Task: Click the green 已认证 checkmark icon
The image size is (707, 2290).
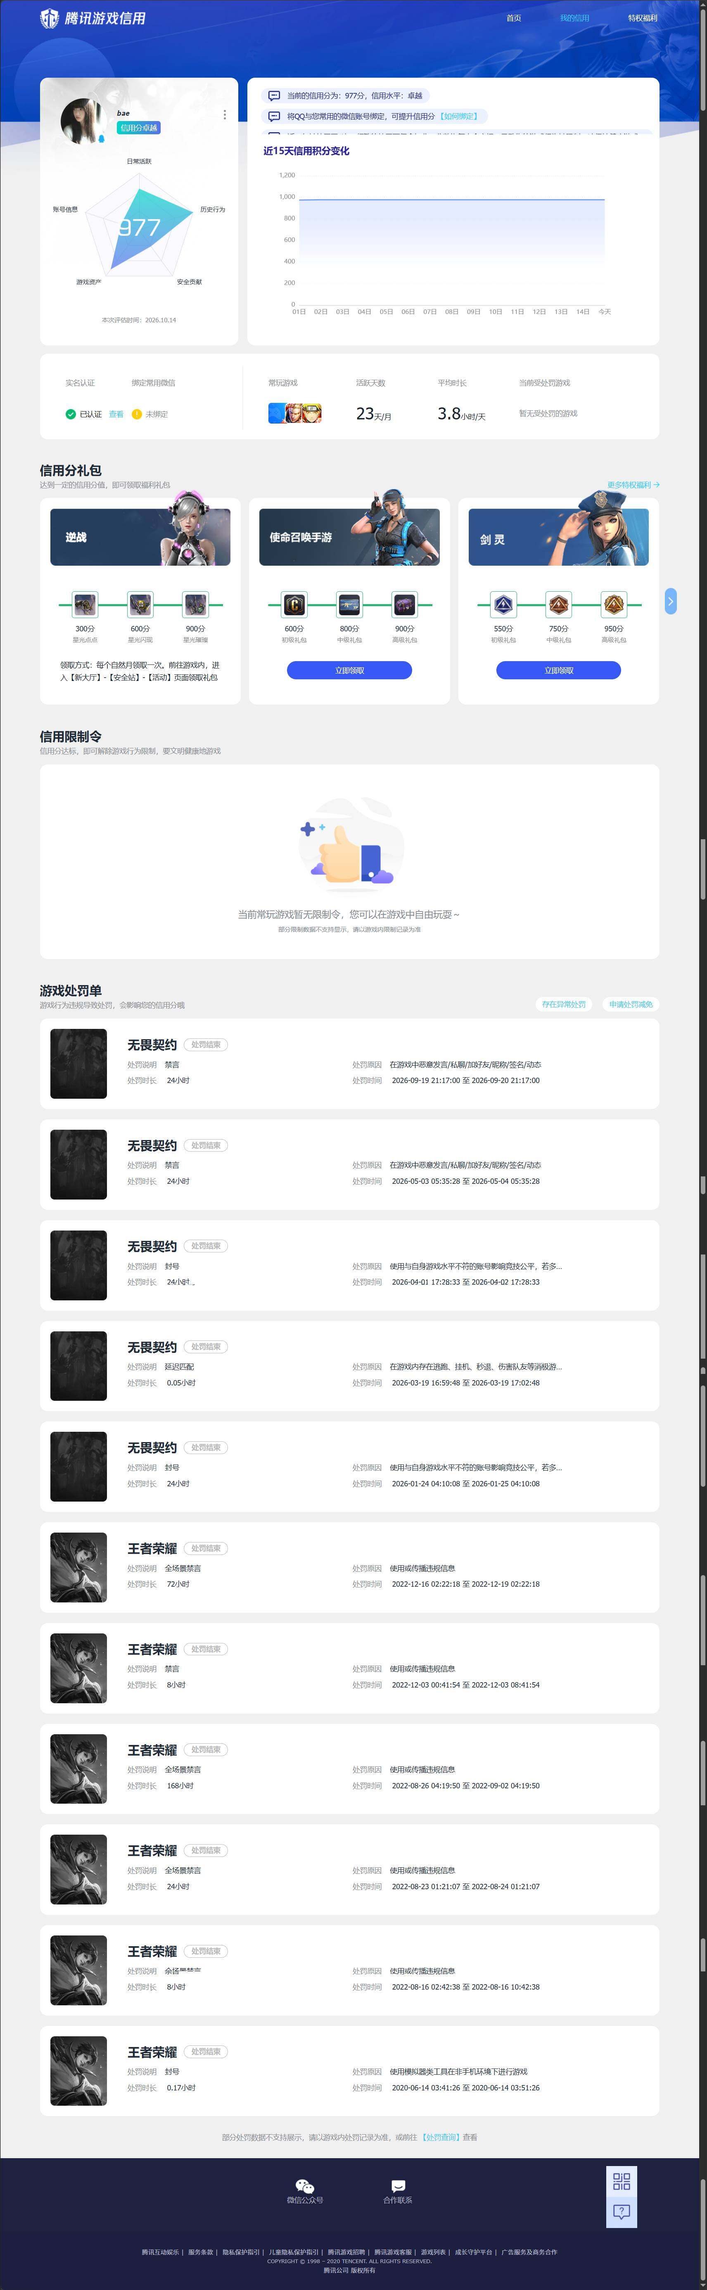Action: click(x=70, y=414)
